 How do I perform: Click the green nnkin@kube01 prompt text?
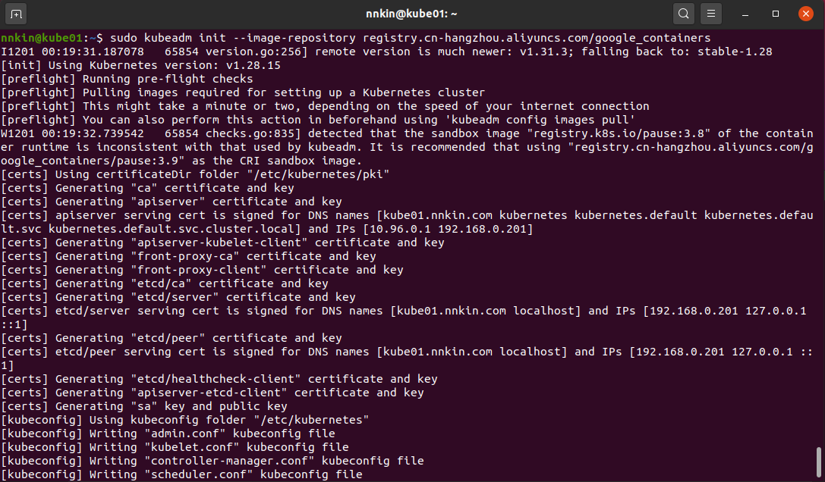[x=44, y=38]
